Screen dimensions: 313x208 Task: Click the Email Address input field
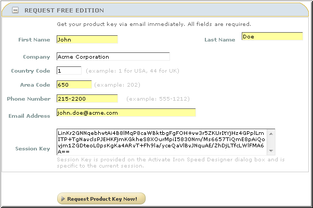[126, 113]
